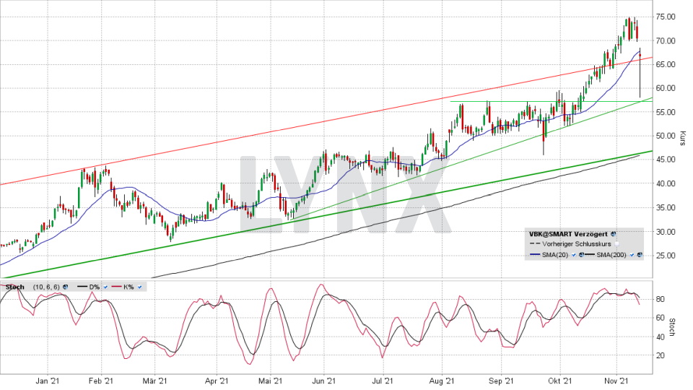Click the Feb '21 date label
Viewport: 693px width, 390px height.
tap(101, 381)
